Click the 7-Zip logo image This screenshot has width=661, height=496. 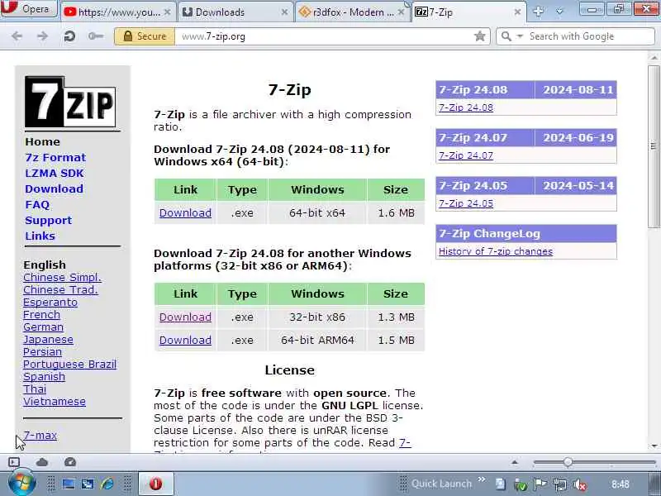(70, 102)
